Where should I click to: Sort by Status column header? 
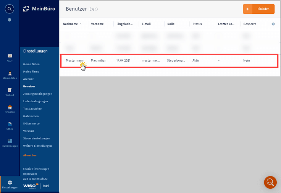pos(197,24)
